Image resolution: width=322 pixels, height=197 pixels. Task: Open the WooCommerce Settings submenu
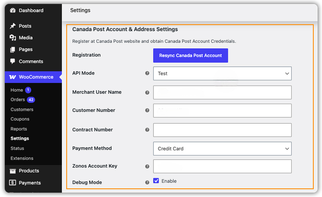(x=20, y=138)
